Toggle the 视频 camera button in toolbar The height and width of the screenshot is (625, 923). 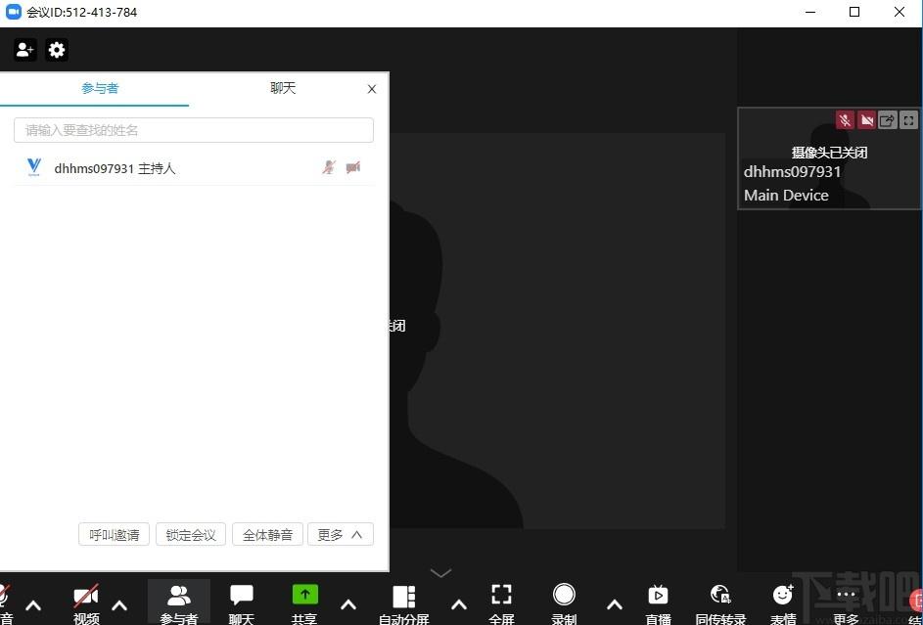(x=86, y=603)
